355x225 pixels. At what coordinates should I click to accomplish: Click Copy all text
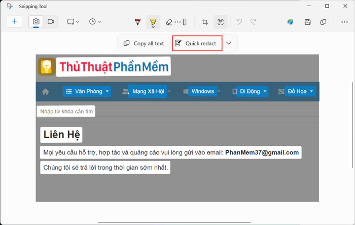pyautogui.click(x=144, y=43)
